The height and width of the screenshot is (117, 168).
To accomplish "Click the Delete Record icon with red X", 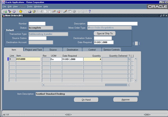I will pos(59,12).
